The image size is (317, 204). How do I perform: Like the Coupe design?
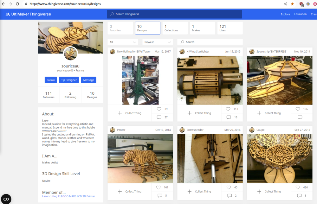[298, 188]
